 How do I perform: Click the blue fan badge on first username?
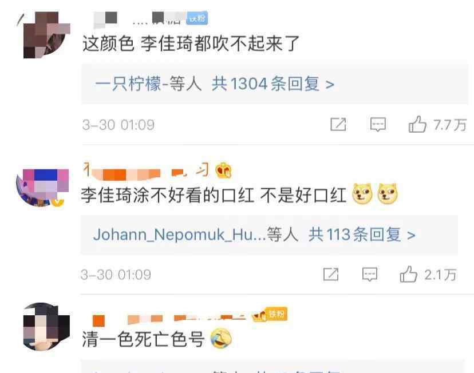[x=197, y=18]
